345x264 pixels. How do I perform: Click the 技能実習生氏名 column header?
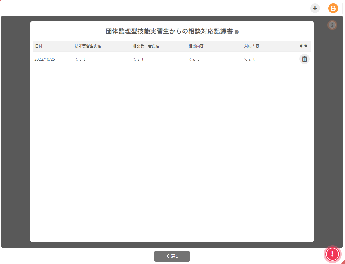(x=88, y=46)
